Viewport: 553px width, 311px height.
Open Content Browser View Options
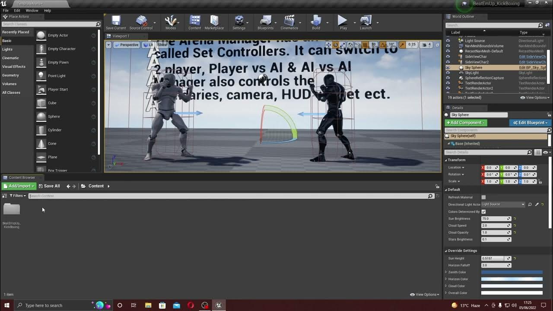424,295
